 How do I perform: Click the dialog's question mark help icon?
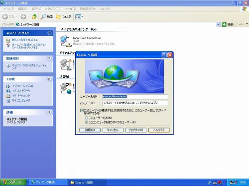tap(164, 55)
